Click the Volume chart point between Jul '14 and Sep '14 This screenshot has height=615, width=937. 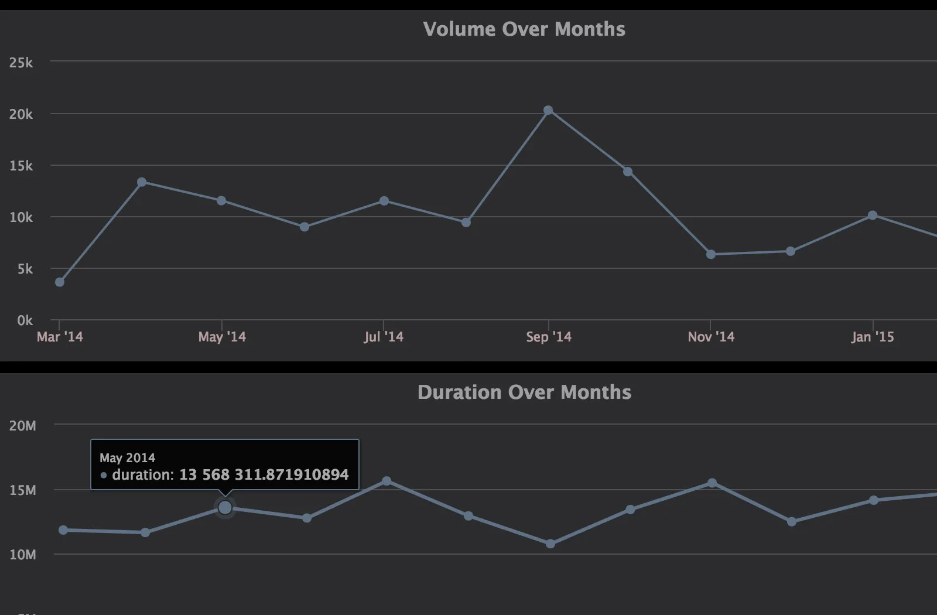466,223
